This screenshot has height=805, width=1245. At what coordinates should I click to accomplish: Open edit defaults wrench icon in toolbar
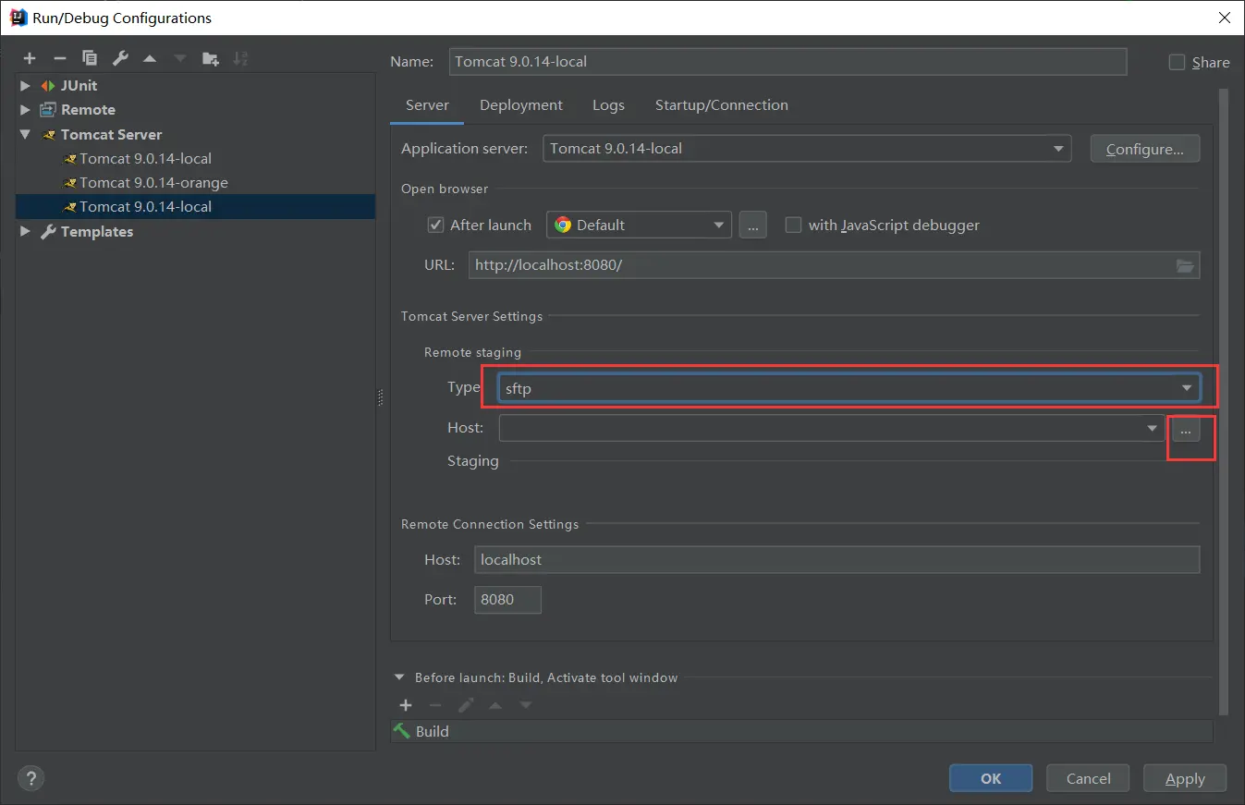(120, 58)
